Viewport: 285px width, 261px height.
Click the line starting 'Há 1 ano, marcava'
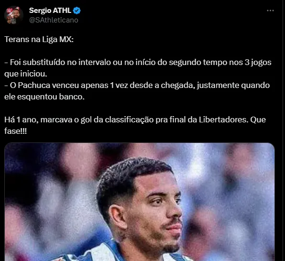135,120
